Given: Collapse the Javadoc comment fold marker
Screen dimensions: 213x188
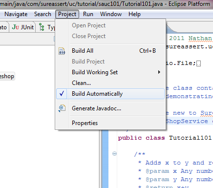Looking at the screenshot, I should pos(114,153).
